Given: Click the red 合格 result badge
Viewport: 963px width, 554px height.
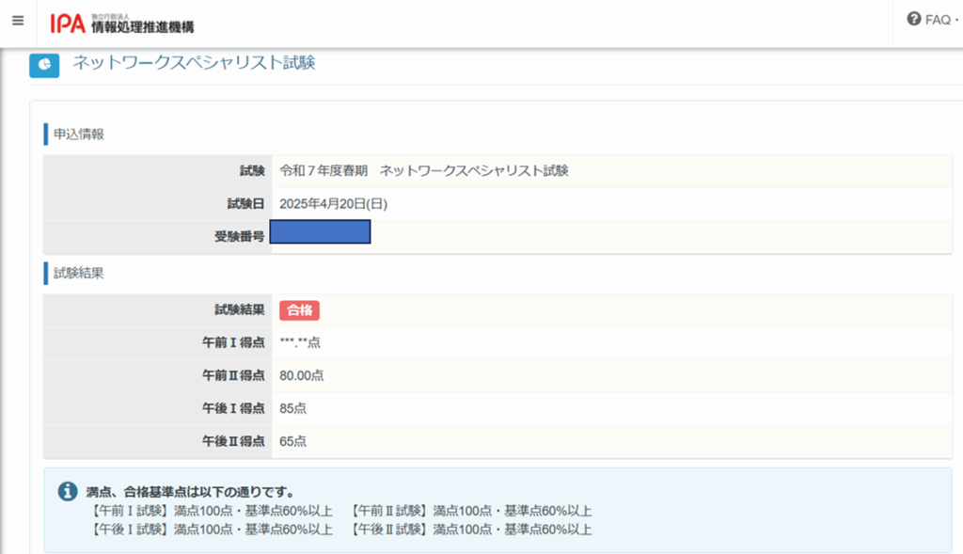Looking at the screenshot, I should tap(299, 310).
